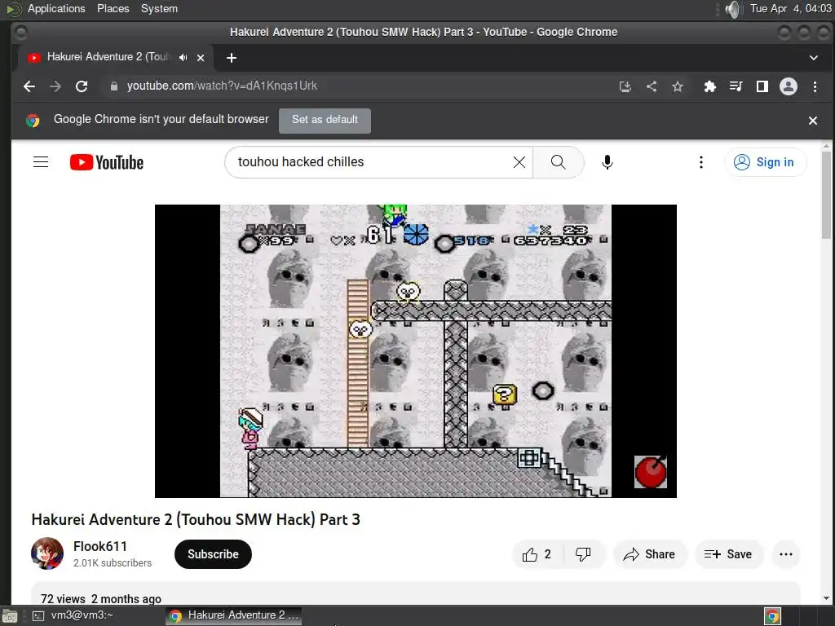Adjust volume via panel speaker icon
The width and height of the screenshot is (835, 626).
coord(734,9)
